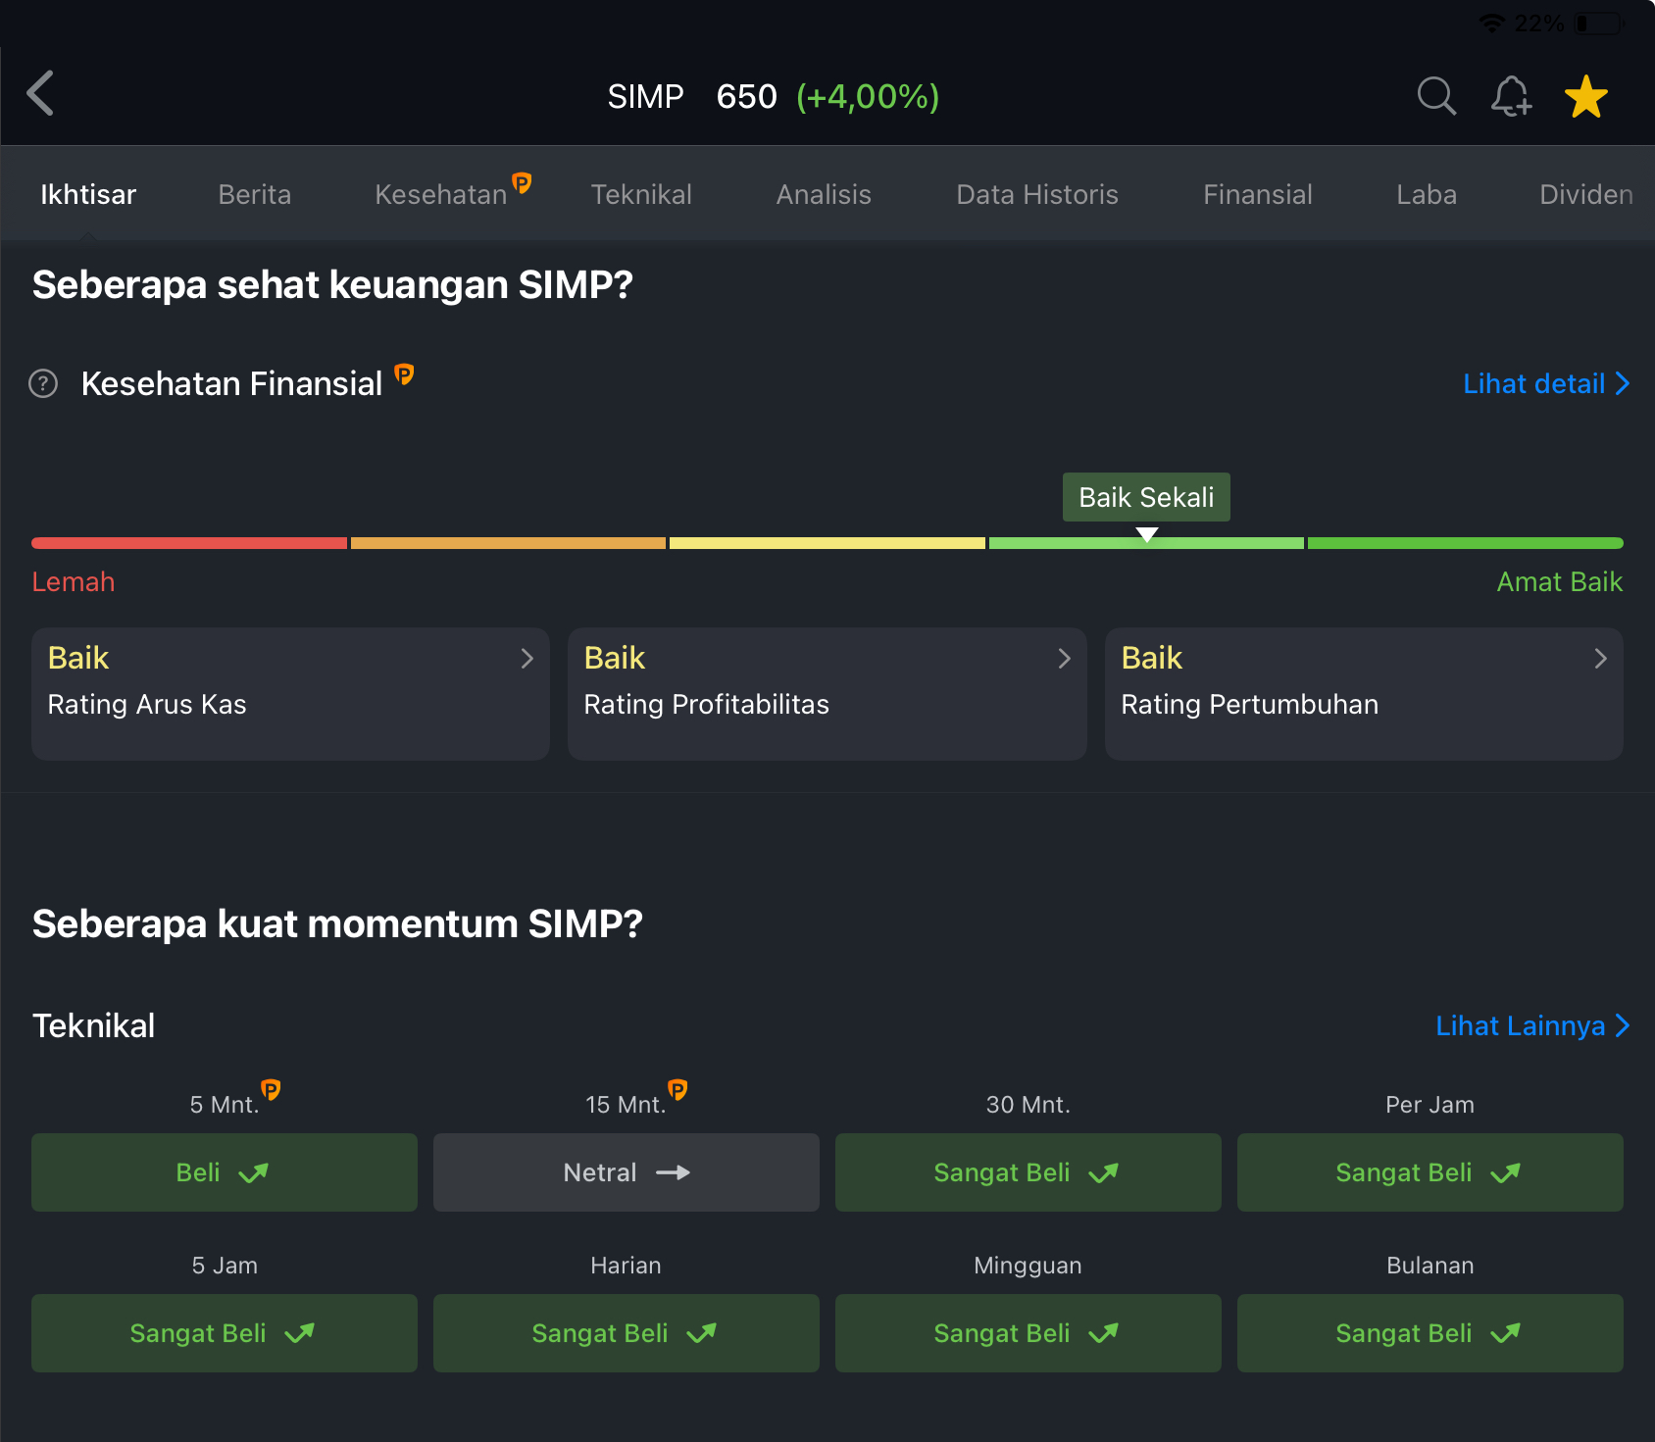Toggle the yellow watchlist star
The image size is (1655, 1442).
click(x=1585, y=97)
